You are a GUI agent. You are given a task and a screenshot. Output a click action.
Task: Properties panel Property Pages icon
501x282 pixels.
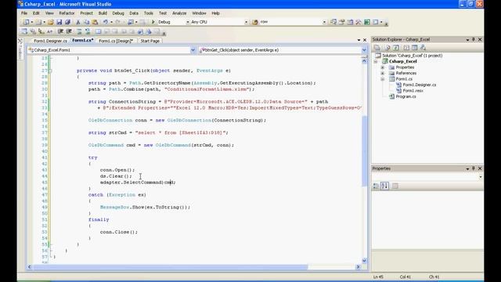395,186
